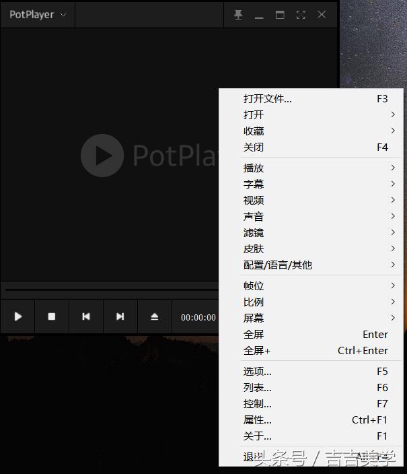Open the 比例 submenu
This screenshot has width=407, height=474.
click(x=311, y=302)
